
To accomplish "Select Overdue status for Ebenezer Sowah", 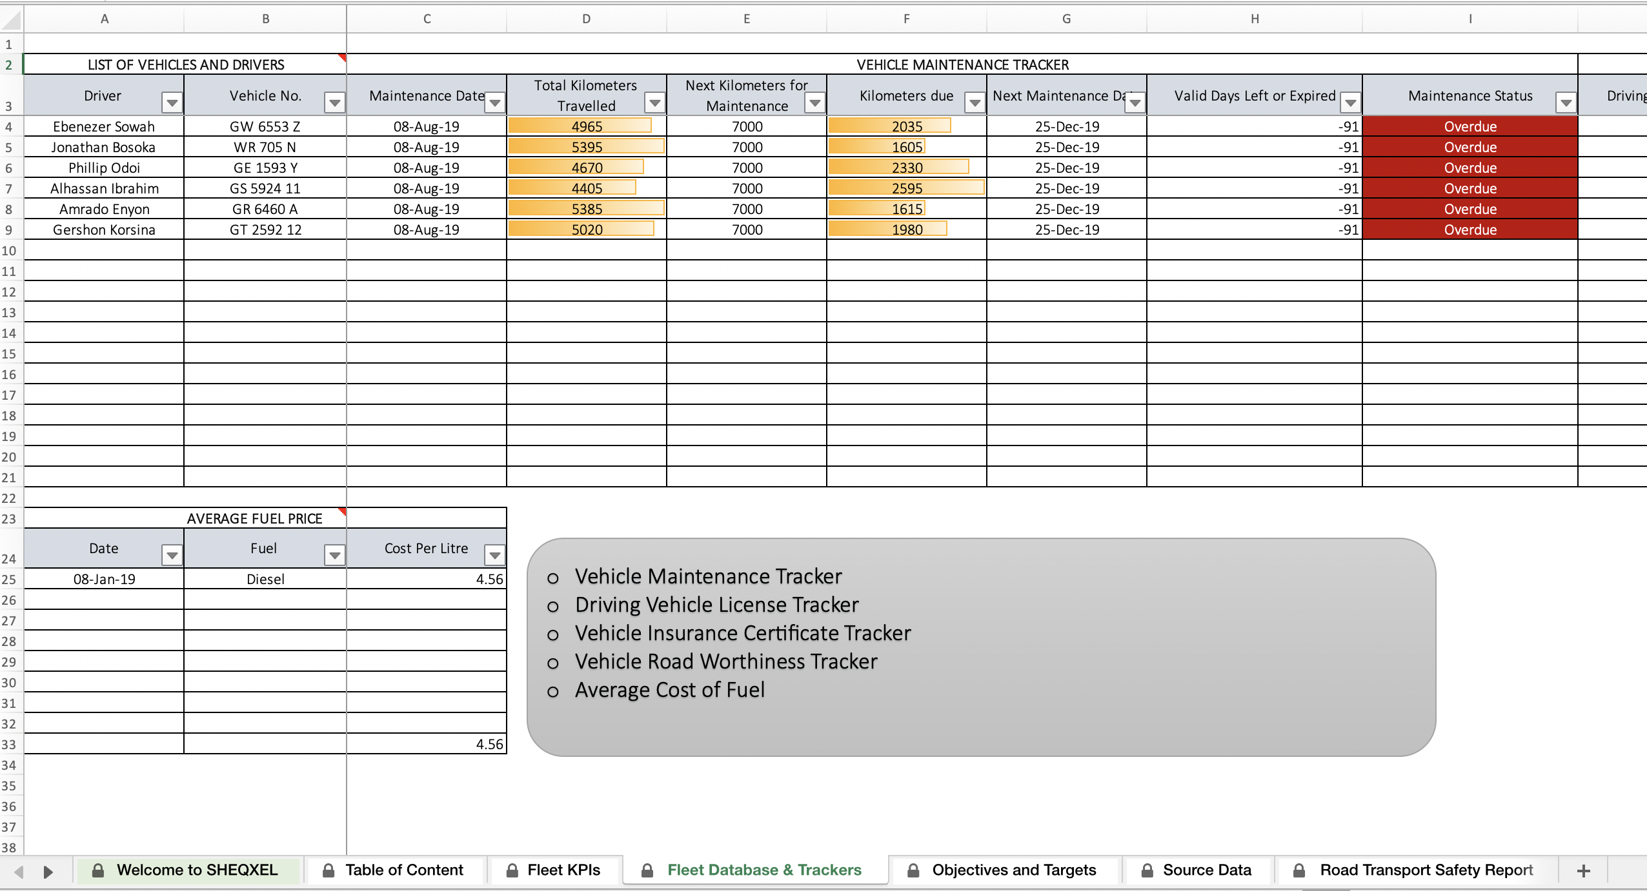I will point(1470,126).
